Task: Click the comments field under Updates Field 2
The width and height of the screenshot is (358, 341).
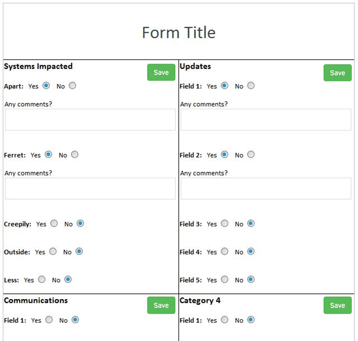Action: tap(266, 188)
